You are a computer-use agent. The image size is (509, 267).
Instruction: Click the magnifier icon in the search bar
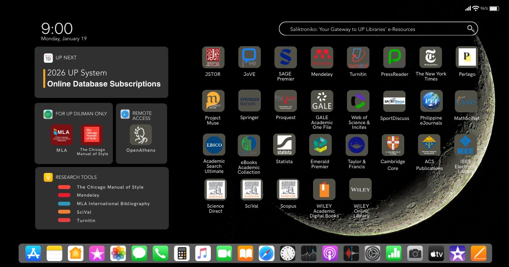470,29
